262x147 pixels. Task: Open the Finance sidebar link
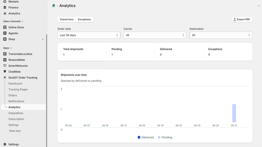tap(13, 7)
